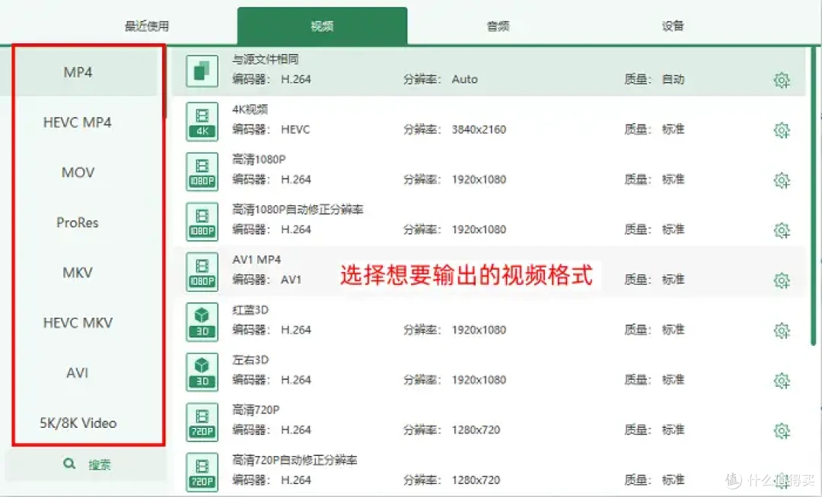
Task: Click the 自动 quality value
Action: point(673,79)
